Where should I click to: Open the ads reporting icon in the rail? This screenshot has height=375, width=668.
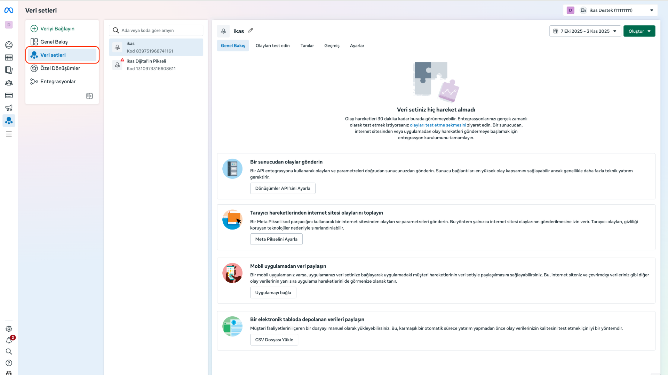(x=9, y=70)
